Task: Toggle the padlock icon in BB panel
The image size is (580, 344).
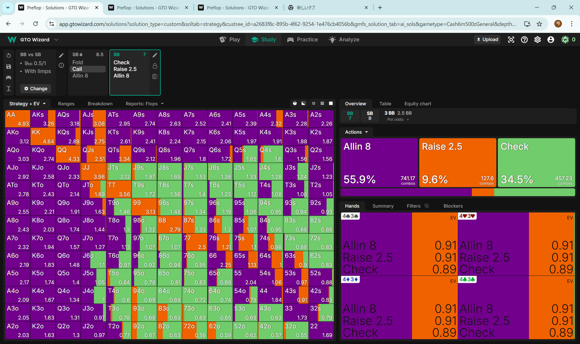Action: tap(155, 66)
